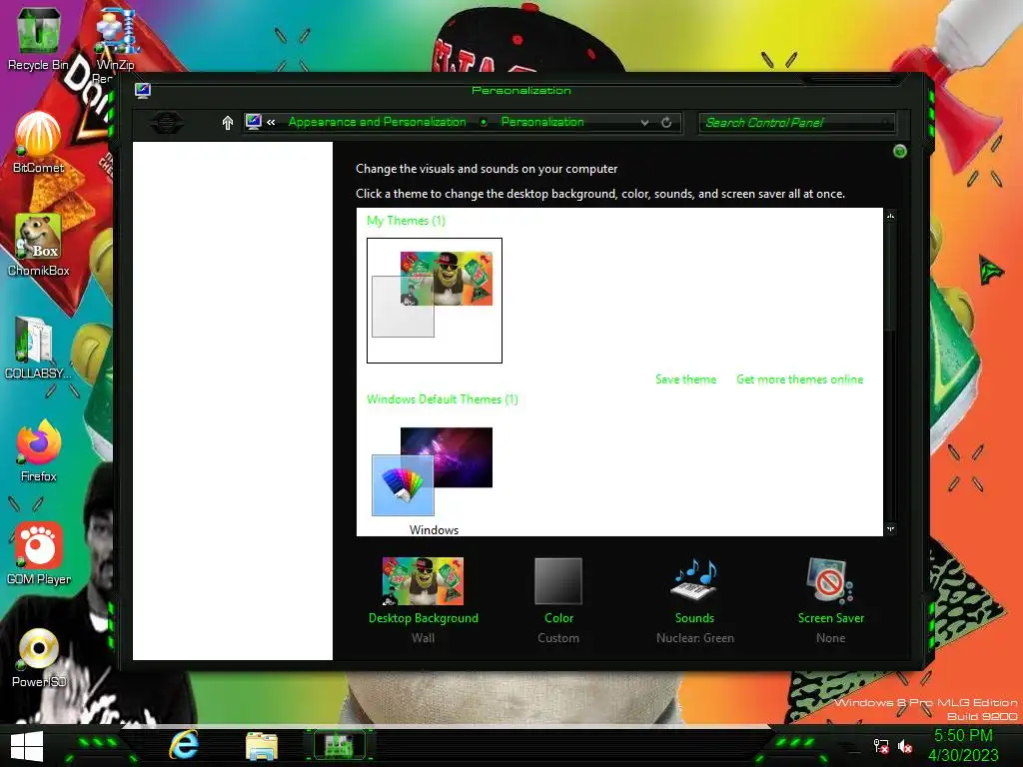Refresh the Personalization page
The image size is (1023, 767).
click(x=666, y=122)
